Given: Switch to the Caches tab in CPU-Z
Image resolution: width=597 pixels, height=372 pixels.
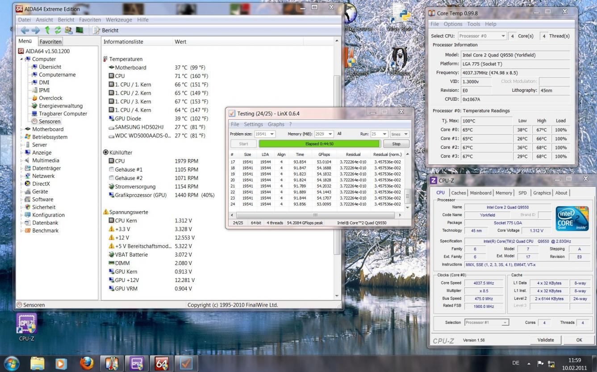Looking at the screenshot, I should [x=458, y=193].
